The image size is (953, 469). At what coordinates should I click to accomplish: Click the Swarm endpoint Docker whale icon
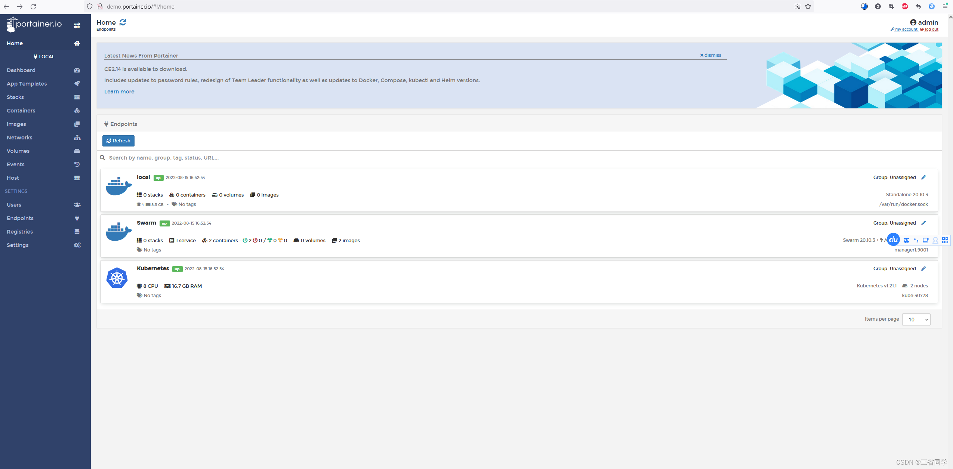(x=118, y=232)
